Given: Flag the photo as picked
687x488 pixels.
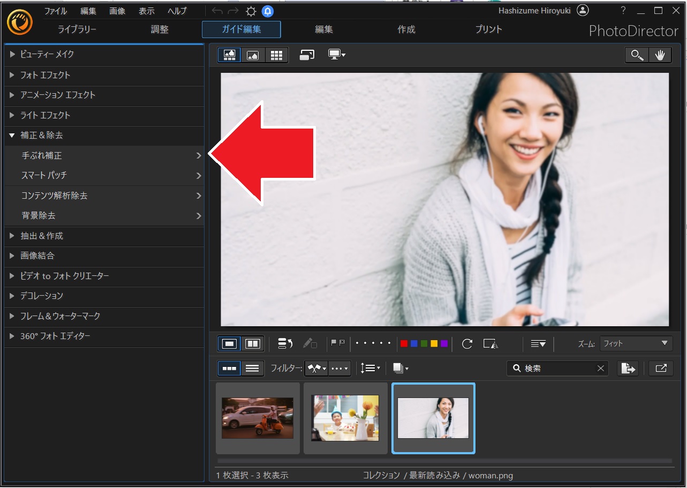Looking at the screenshot, I should click(334, 342).
